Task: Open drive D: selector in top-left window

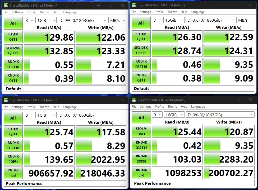Action: pyautogui.click(x=82, y=20)
